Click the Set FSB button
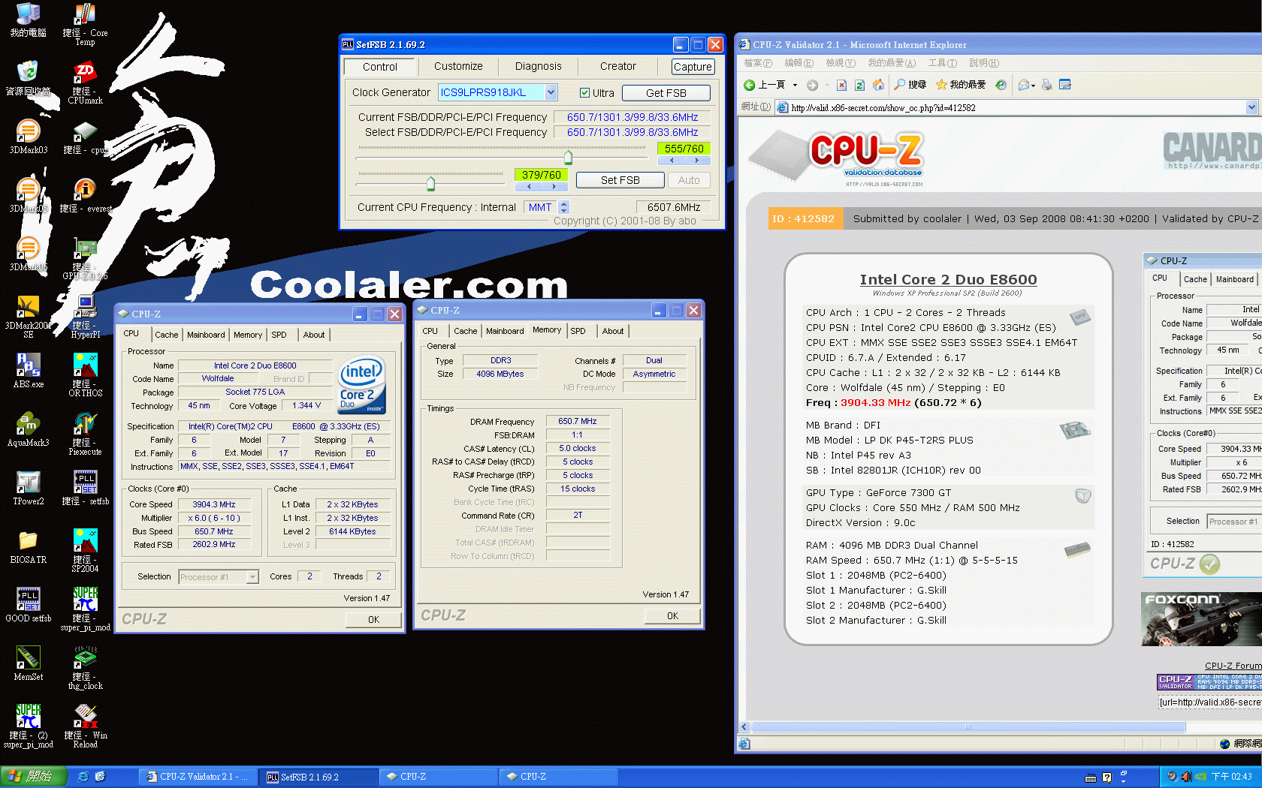1262x788 pixels. pyautogui.click(x=620, y=180)
